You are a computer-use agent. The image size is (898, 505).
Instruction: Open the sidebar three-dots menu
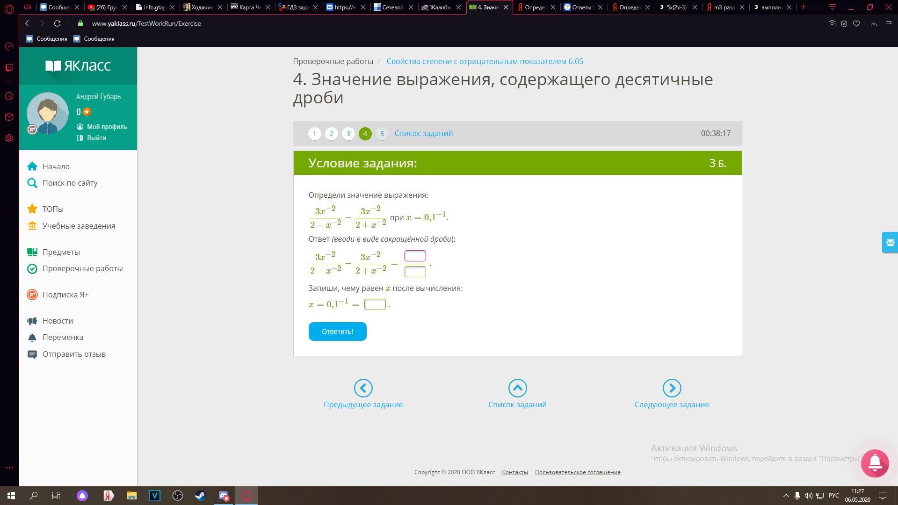click(9, 468)
